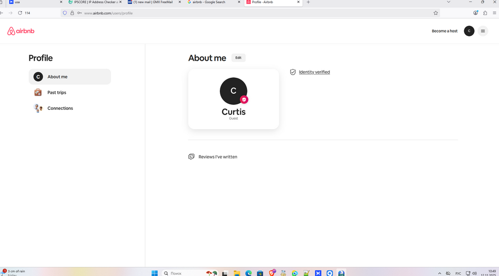This screenshot has width=499, height=276.
Task: Open Windows Start menu
Action: 155,273
